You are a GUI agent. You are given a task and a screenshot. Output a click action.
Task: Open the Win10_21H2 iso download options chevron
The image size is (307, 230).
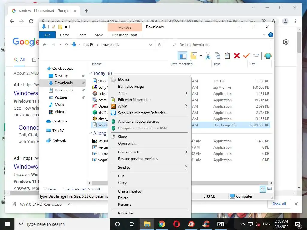(x=69, y=204)
